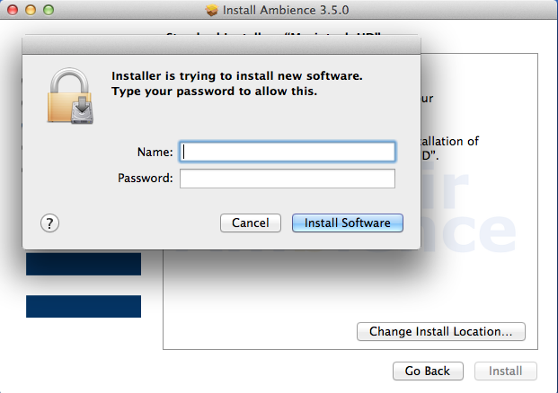Click the 'Password:' label

pos(146,178)
